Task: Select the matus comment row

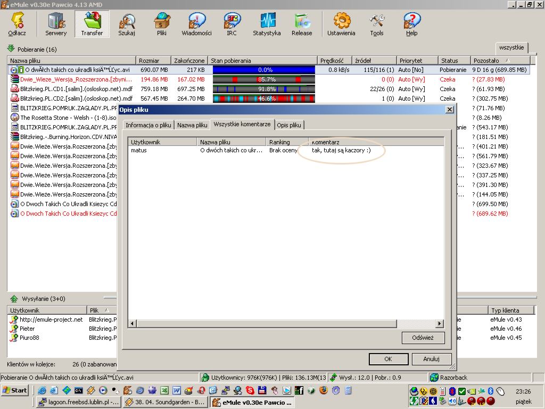Action: 286,150
